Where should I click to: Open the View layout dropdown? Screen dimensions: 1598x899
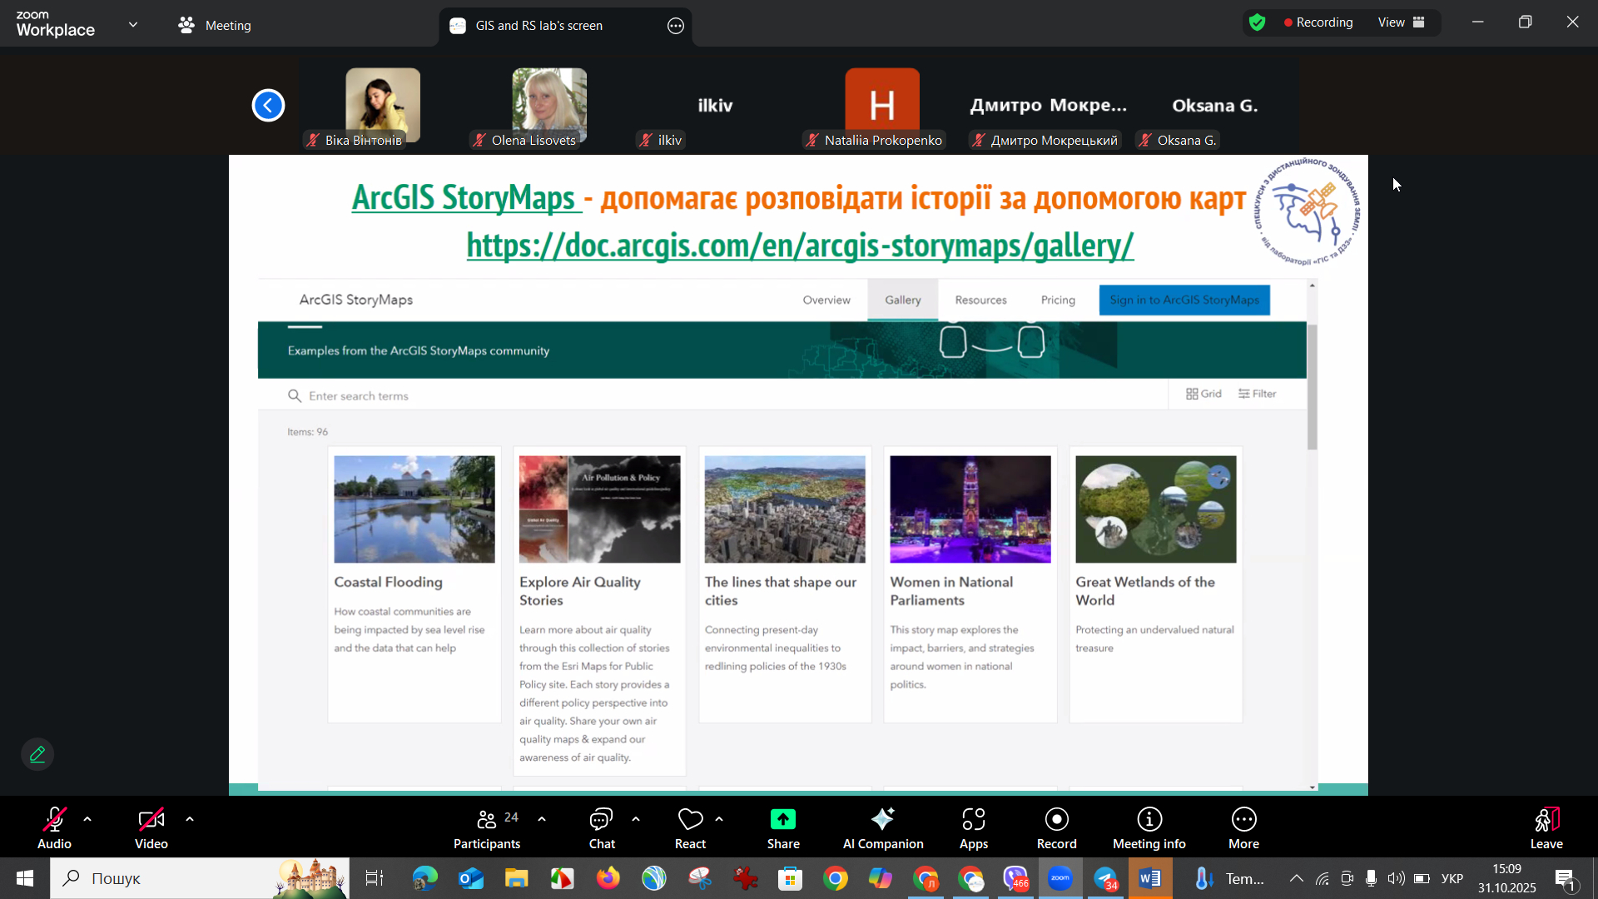coord(1402,22)
